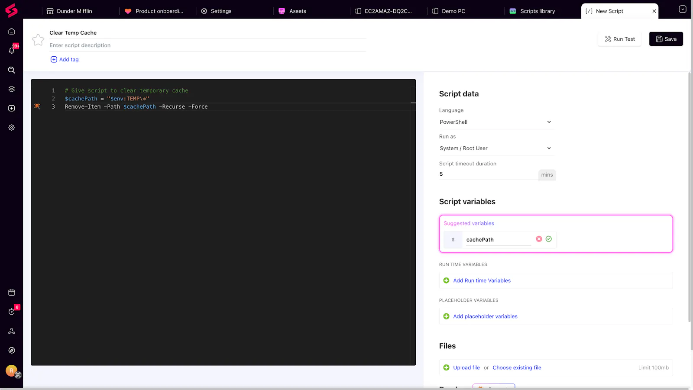Mark script as favorite with the star
The image size is (693, 390).
38,40
